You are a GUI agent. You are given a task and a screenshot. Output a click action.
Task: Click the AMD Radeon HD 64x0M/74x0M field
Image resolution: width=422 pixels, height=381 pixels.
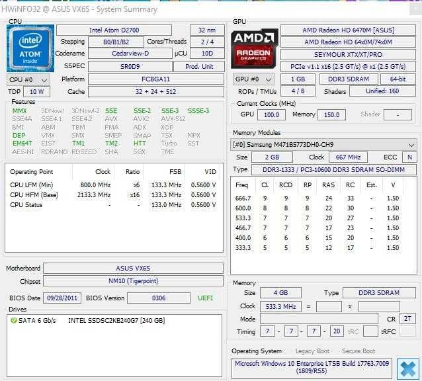(349, 42)
